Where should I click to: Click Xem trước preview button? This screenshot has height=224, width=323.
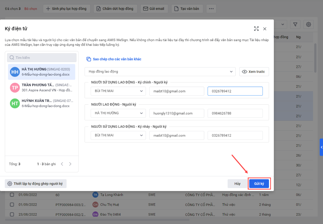point(254,72)
